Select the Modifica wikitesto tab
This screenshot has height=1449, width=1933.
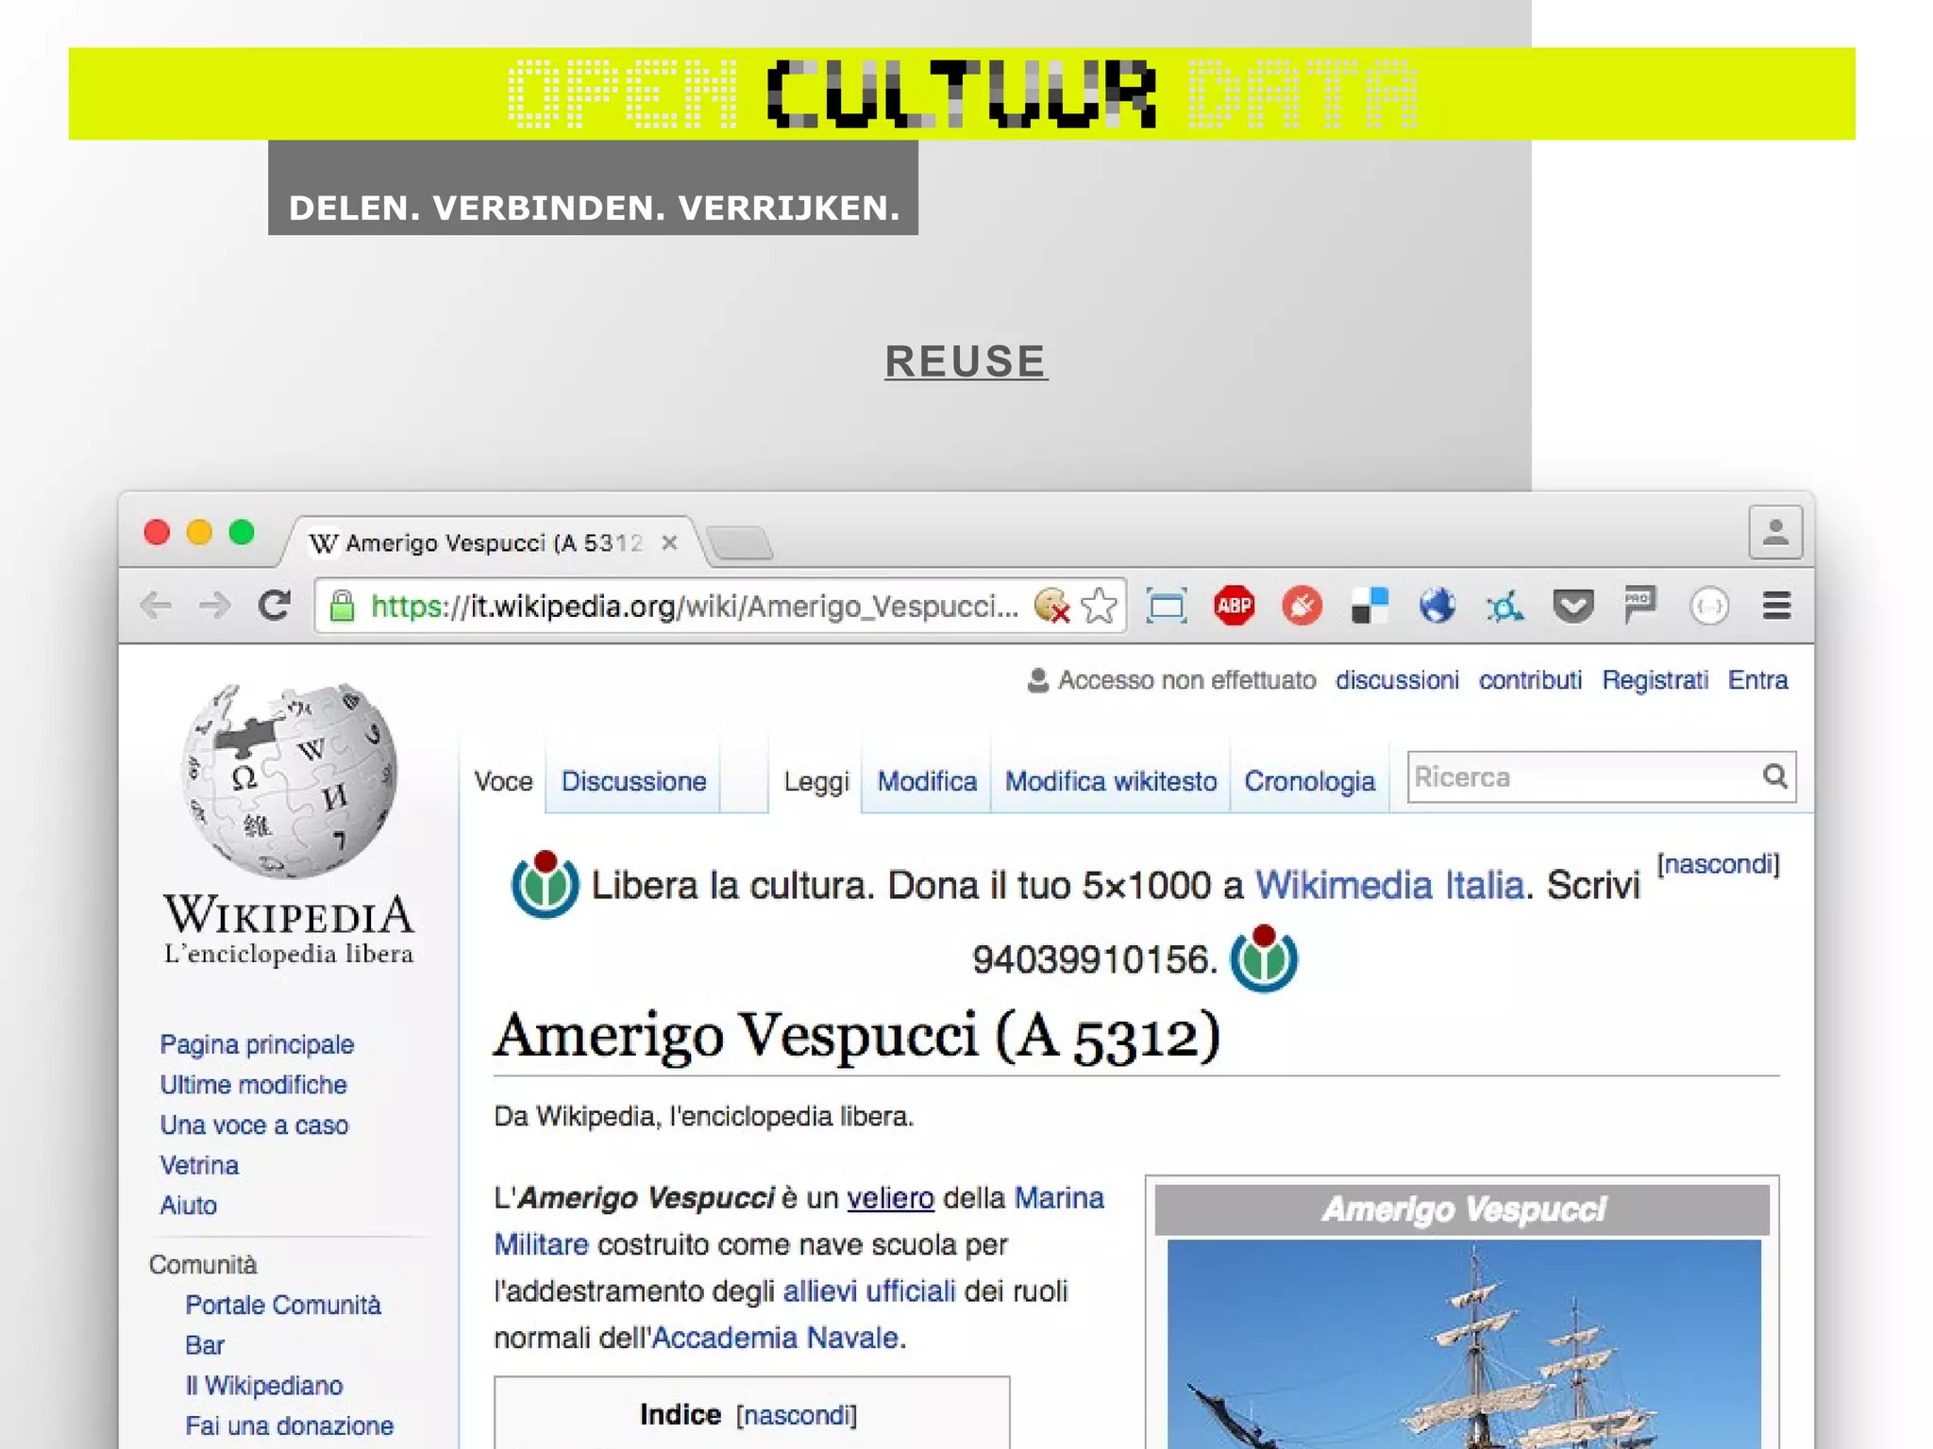pyautogui.click(x=1110, y=782)
